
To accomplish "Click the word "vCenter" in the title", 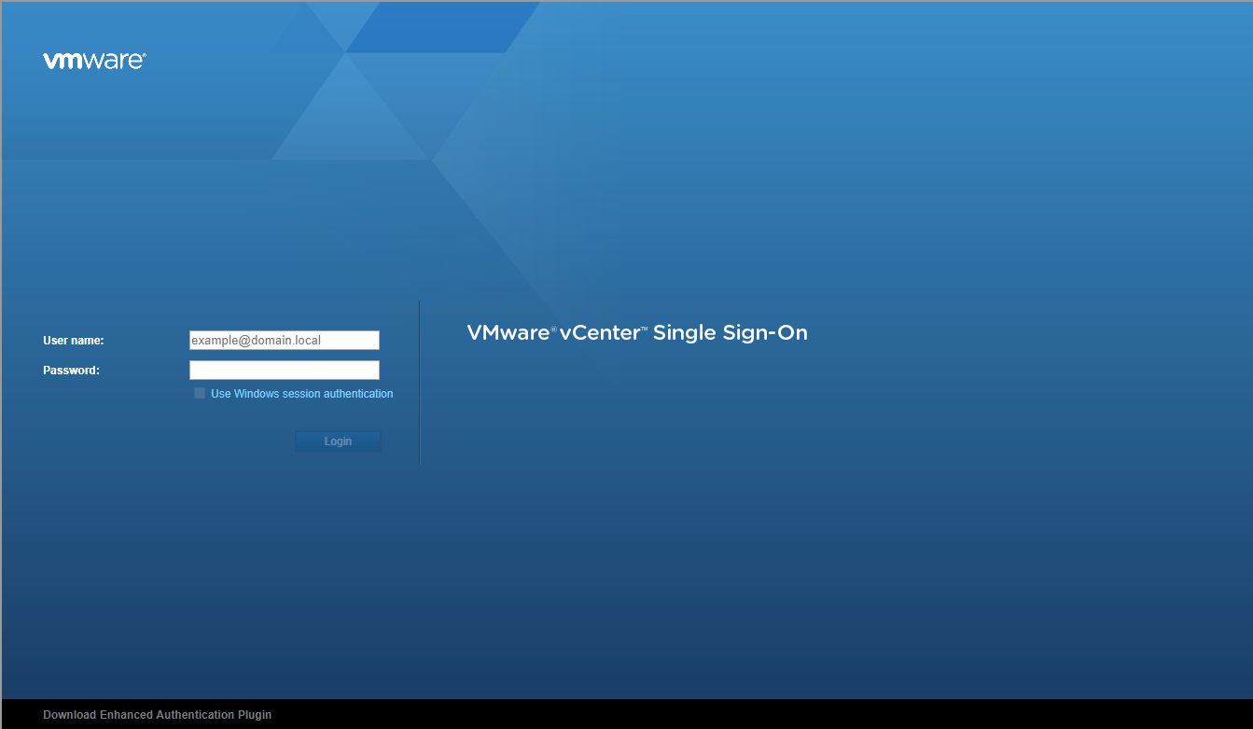I will (598, 333).
